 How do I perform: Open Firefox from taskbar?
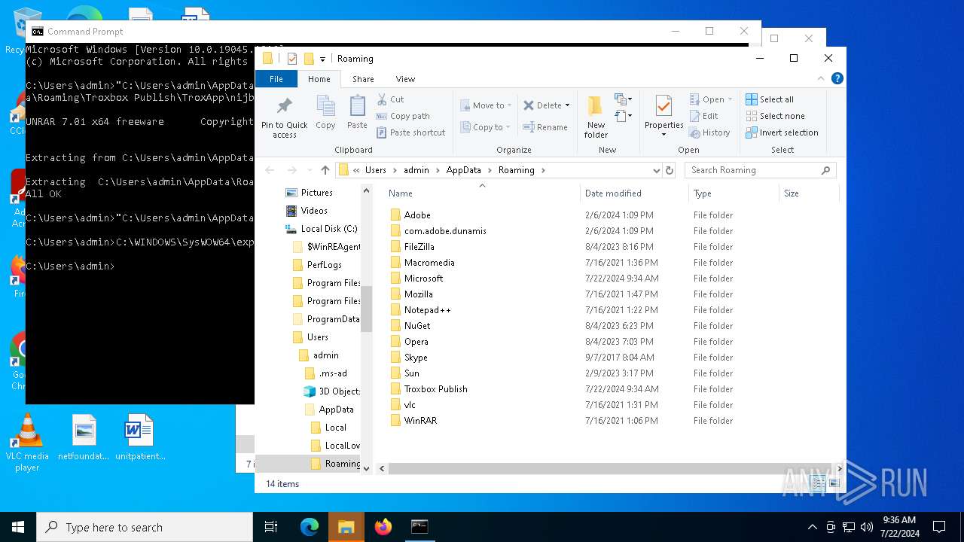pyautogui.click(x=383, y=527)
